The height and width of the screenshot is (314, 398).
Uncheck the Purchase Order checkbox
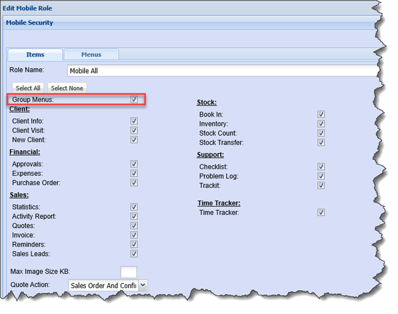click(134, 183)
